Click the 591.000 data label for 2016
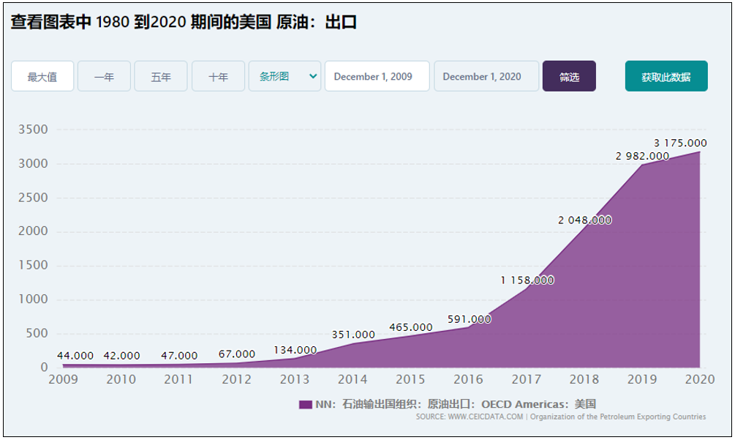The height and width of the screenshot is (440, 735). (469, 319)
